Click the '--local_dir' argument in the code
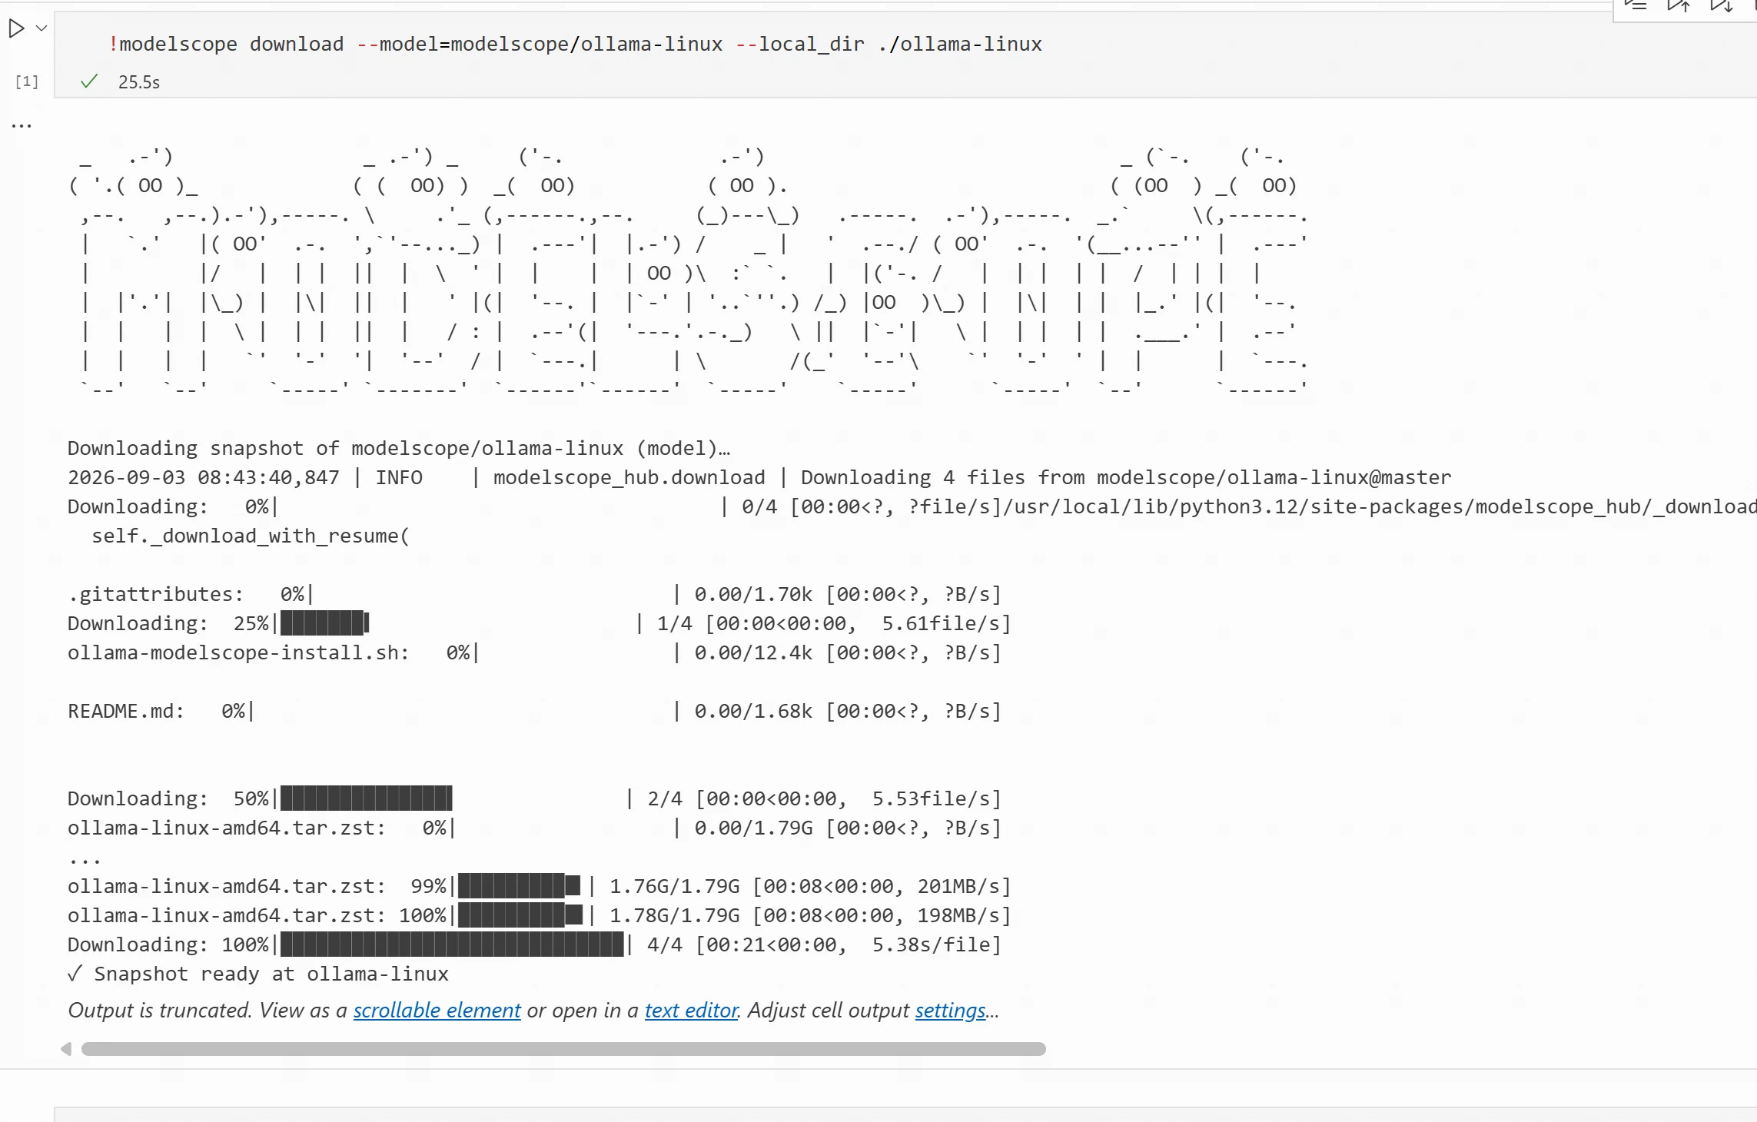Image resolution: width=1757 pixels, height=1122 pixels. [x=800, y=44]
